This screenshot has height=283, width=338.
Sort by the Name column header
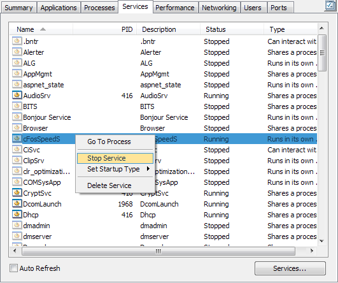[x=41, y=29]
